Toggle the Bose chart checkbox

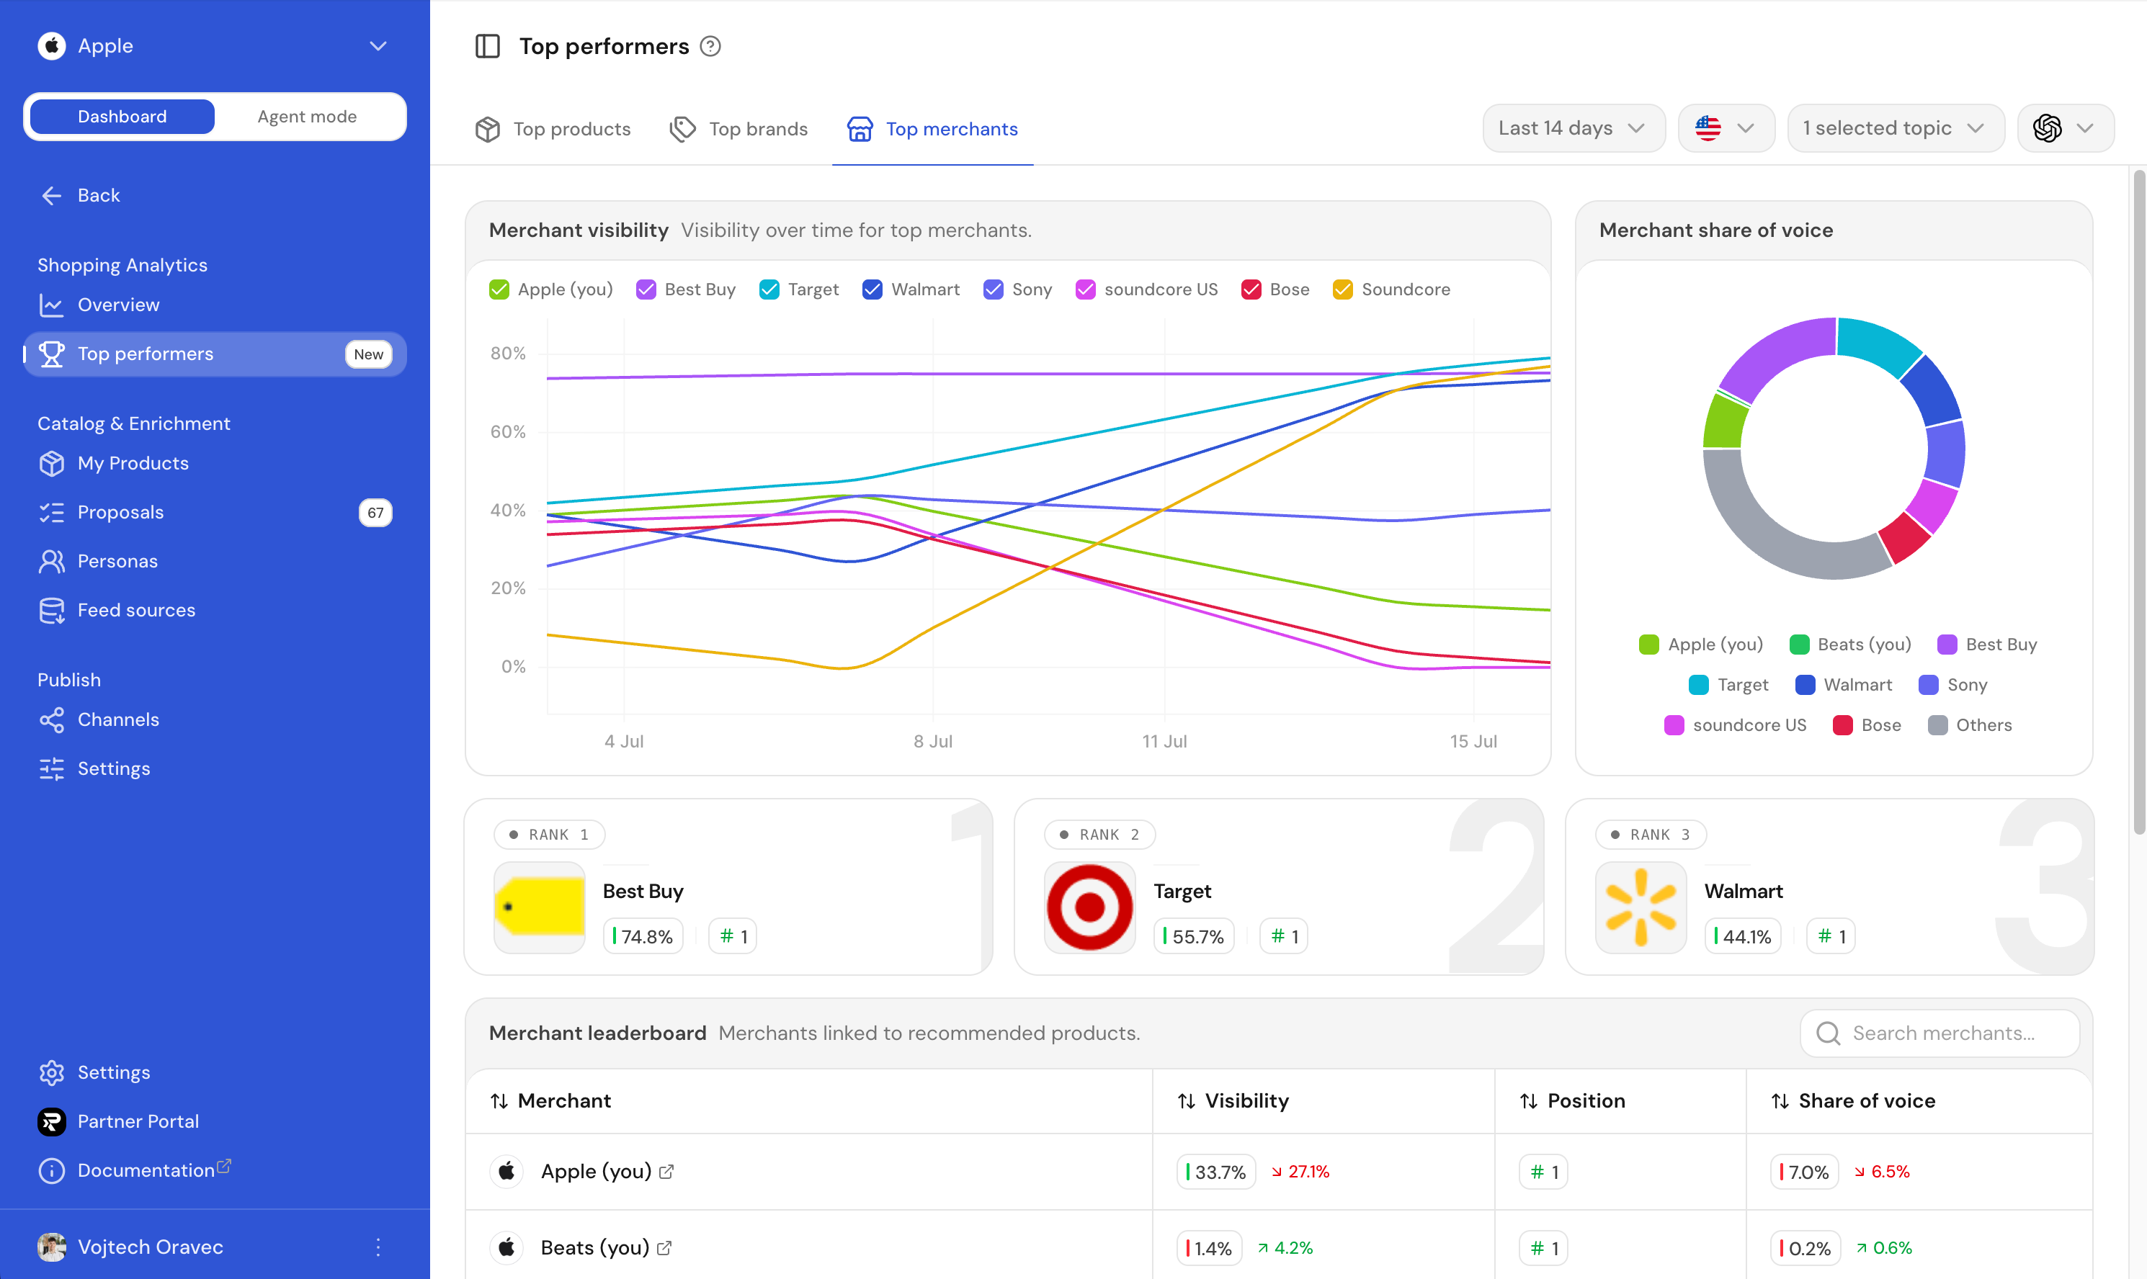tap(1251, 290)
